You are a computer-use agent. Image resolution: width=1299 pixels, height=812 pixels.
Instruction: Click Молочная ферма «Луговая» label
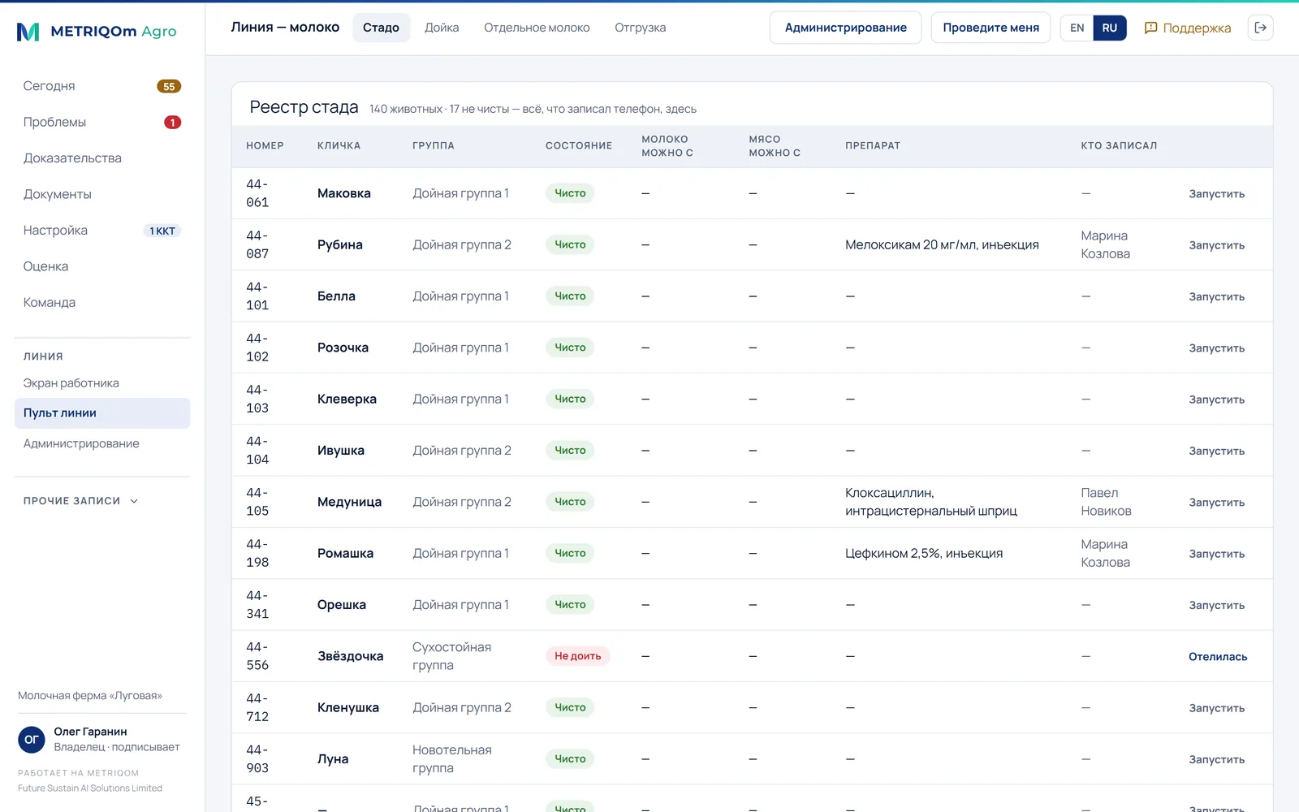tap(90, 696)
